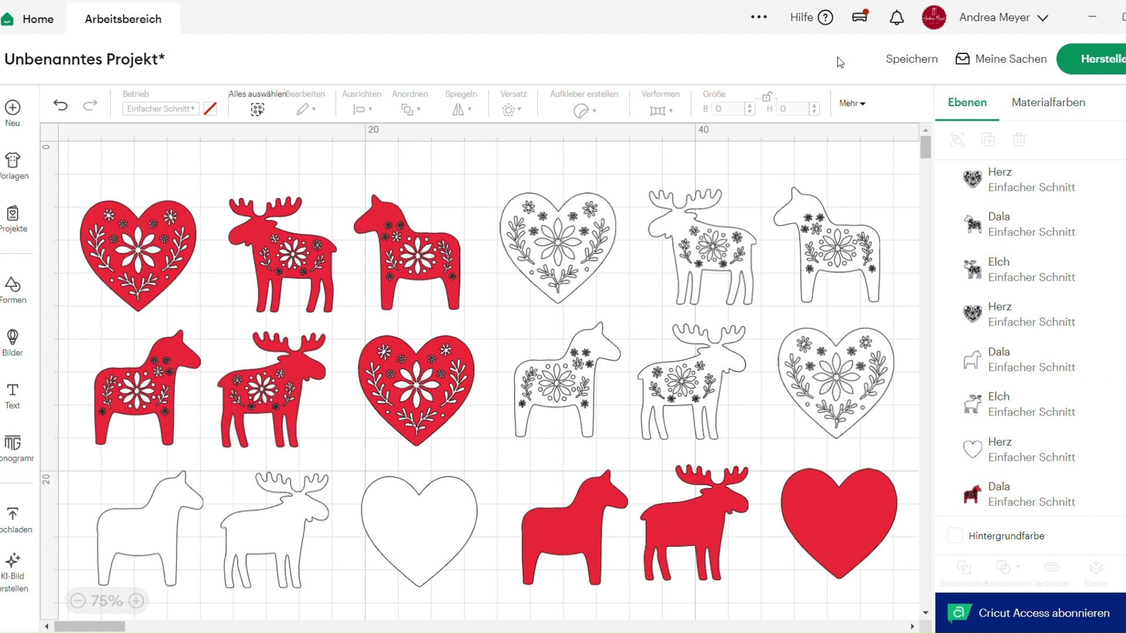Toggle the size lock between width and height
This screenshot has height=633, width=1126.
pos(768,97)
